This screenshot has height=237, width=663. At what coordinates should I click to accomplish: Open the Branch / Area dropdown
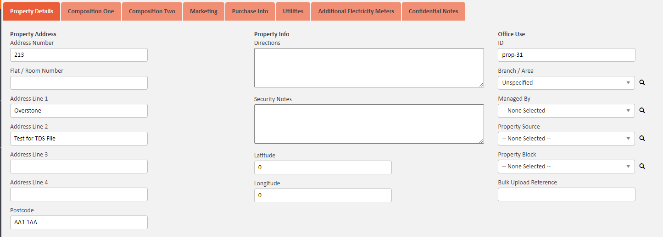(x=566, y=83)
